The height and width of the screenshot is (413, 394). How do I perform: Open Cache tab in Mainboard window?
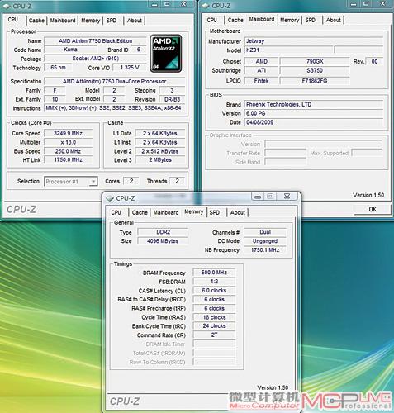[x=235, y=20]
